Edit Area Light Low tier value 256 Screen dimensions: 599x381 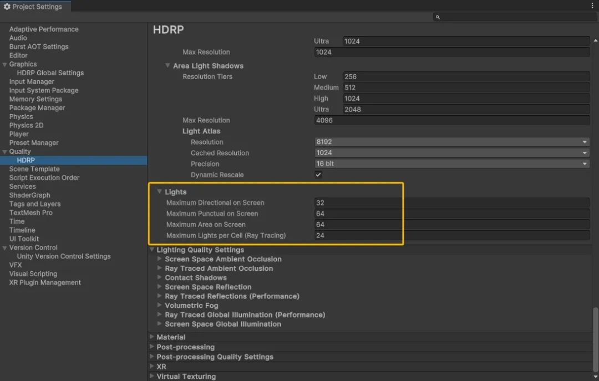(x=466, y=76)
